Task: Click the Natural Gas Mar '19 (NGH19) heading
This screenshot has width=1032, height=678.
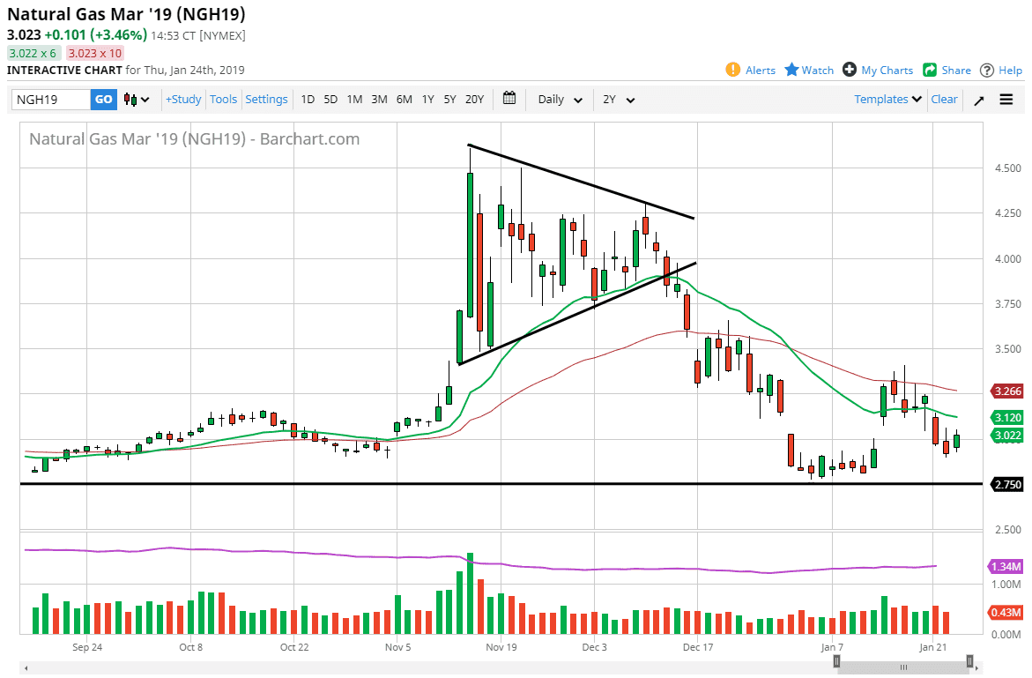Action: tap(126, 14)
